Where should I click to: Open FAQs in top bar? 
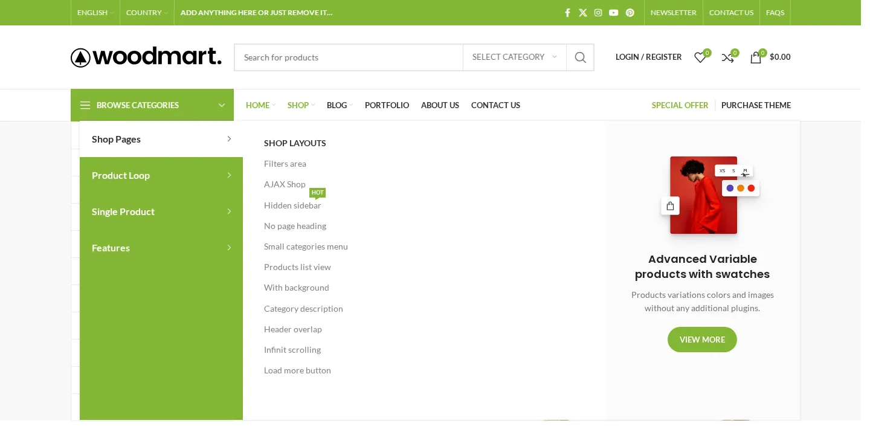coord(775,13)
